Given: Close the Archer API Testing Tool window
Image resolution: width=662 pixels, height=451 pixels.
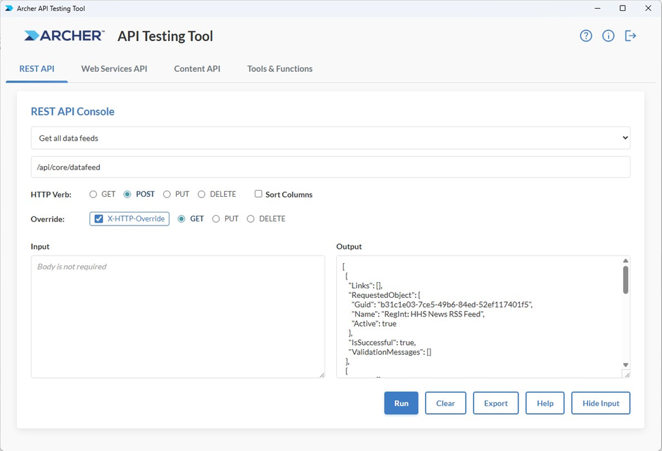Looking at the screenshot, I should click(648, 8).
